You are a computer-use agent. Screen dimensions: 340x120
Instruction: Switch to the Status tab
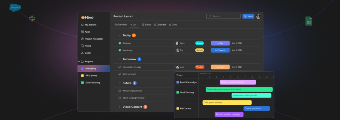[x=146, y=25]
